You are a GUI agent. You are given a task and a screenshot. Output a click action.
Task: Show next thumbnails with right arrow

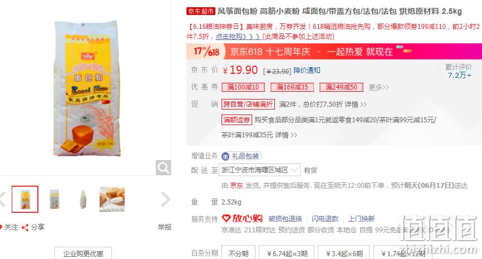pos(166,200)
